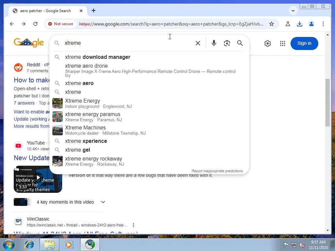Select suggestion xtreme download manager

pos(149,57)
